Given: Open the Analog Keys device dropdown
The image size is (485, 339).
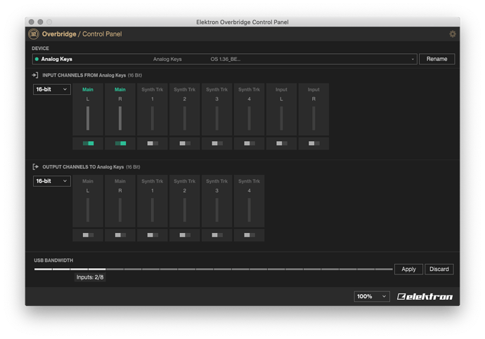Looking at the screenshot, I should point(224,59).
